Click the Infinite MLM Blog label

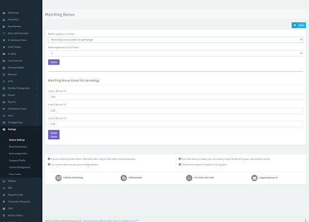coord(73,178)
